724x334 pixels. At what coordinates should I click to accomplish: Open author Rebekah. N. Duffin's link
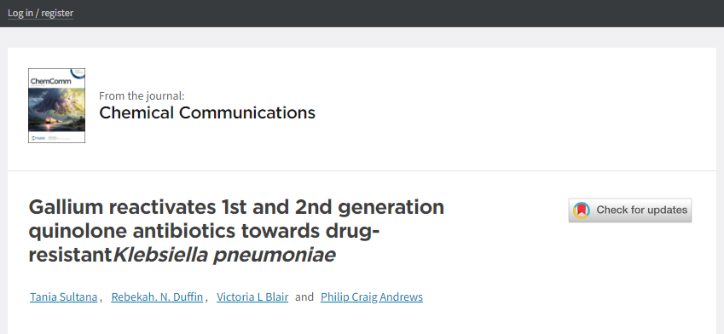click(x=157, y=297)
